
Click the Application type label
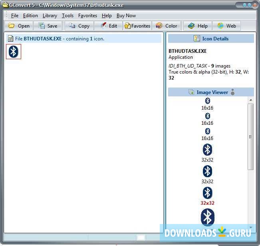pos(181,57)
